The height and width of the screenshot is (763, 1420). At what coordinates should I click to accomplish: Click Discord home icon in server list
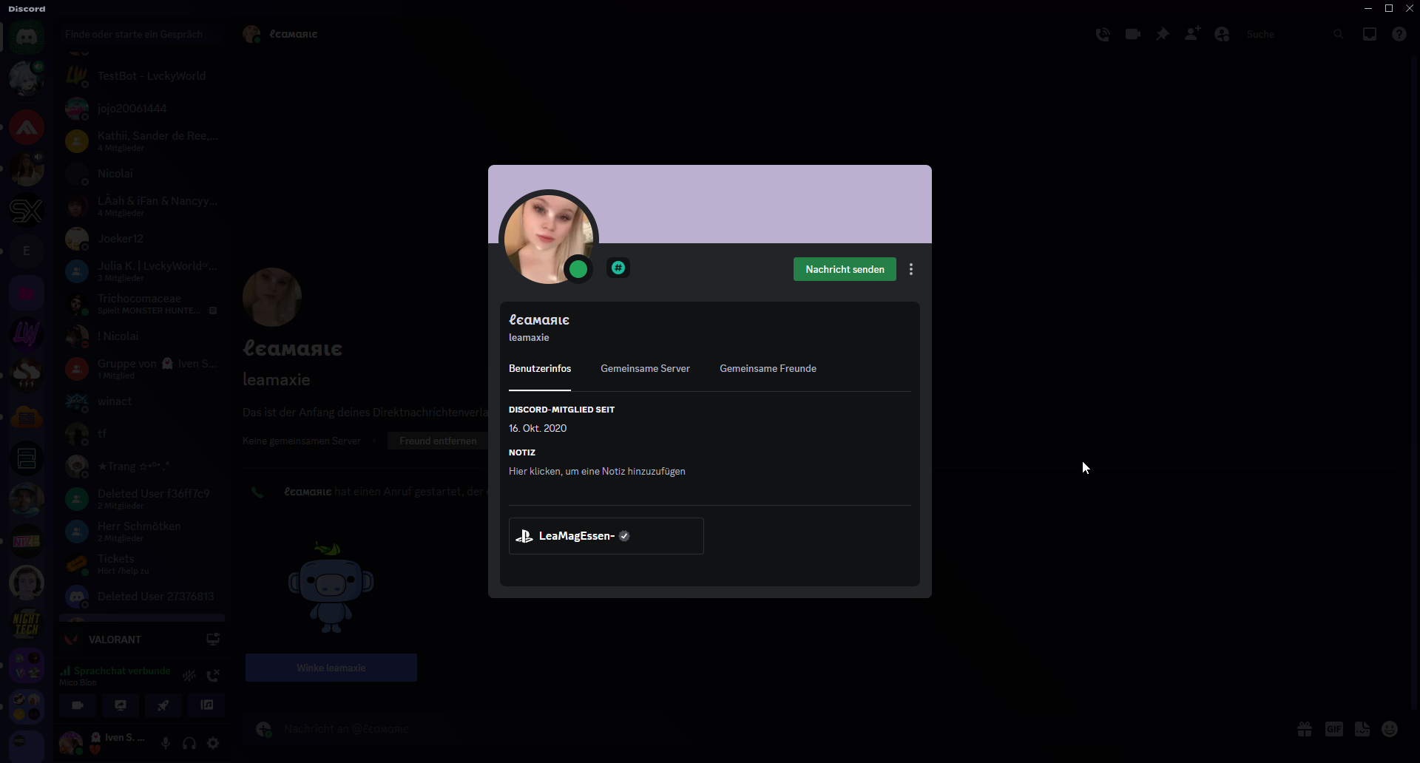coord(27,36)
